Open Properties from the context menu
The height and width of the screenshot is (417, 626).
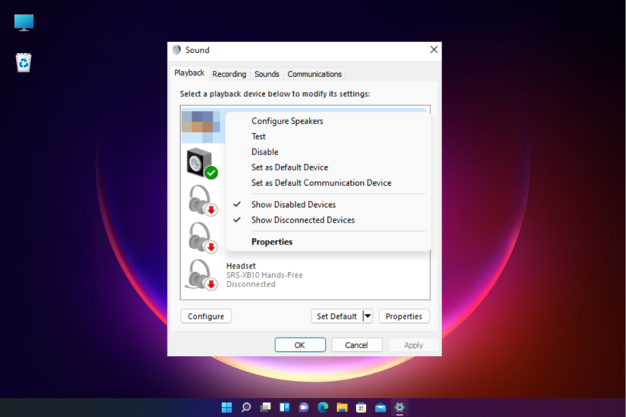(328, 242)
